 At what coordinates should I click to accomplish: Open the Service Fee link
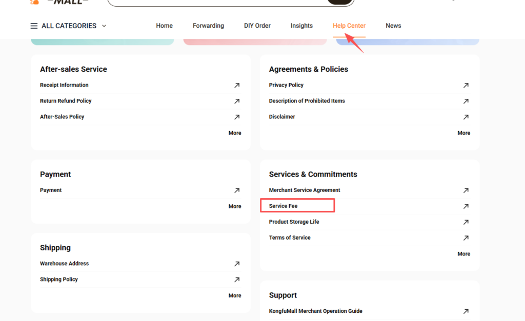coord(284,206)
